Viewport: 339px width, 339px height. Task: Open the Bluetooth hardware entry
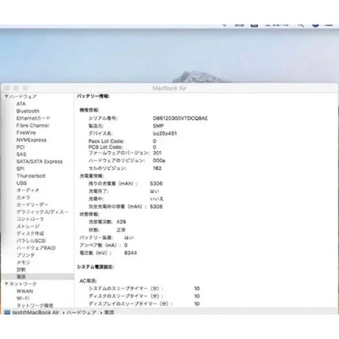coord(28,111)
